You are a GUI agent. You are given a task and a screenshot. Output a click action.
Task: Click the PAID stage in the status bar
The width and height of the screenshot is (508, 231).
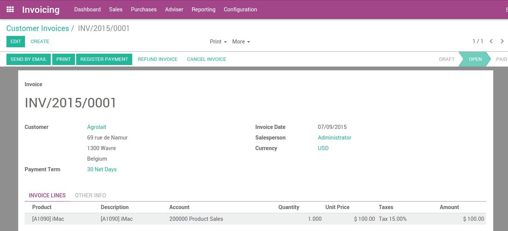[x=501, y=59]
